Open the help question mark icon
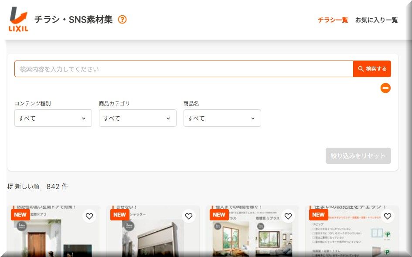412x257 pixels. click(x=123, y=20)
